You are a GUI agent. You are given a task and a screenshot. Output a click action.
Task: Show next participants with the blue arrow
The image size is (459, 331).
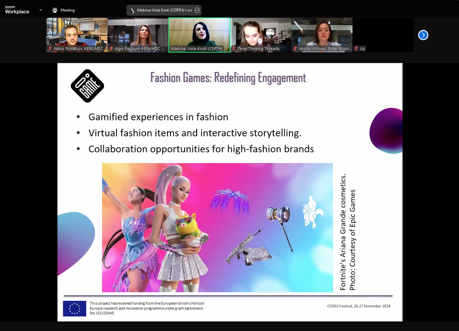click(423, 35)
